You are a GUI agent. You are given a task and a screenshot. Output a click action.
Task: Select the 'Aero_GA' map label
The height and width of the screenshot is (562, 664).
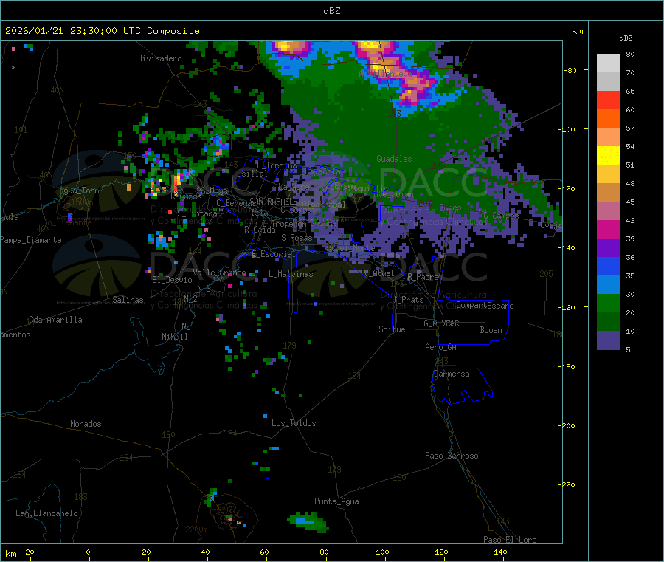441,347
